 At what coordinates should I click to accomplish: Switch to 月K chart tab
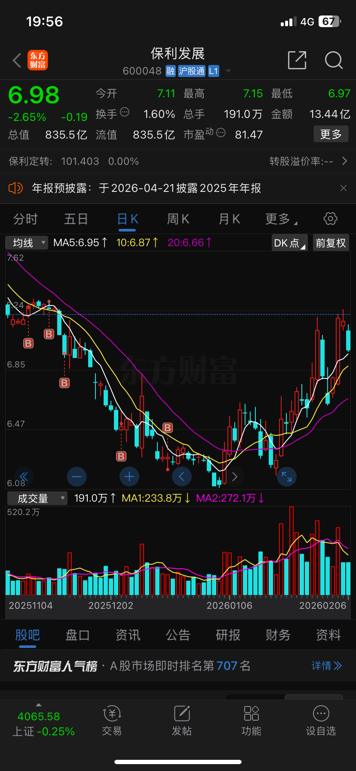coord(229,219)
